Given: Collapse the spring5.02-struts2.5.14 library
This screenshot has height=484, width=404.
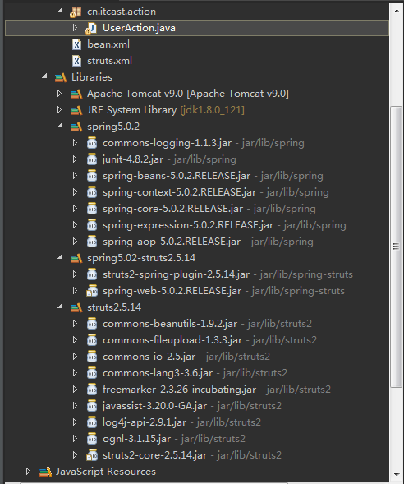Looking at the screenshot, I should point(60,257).
